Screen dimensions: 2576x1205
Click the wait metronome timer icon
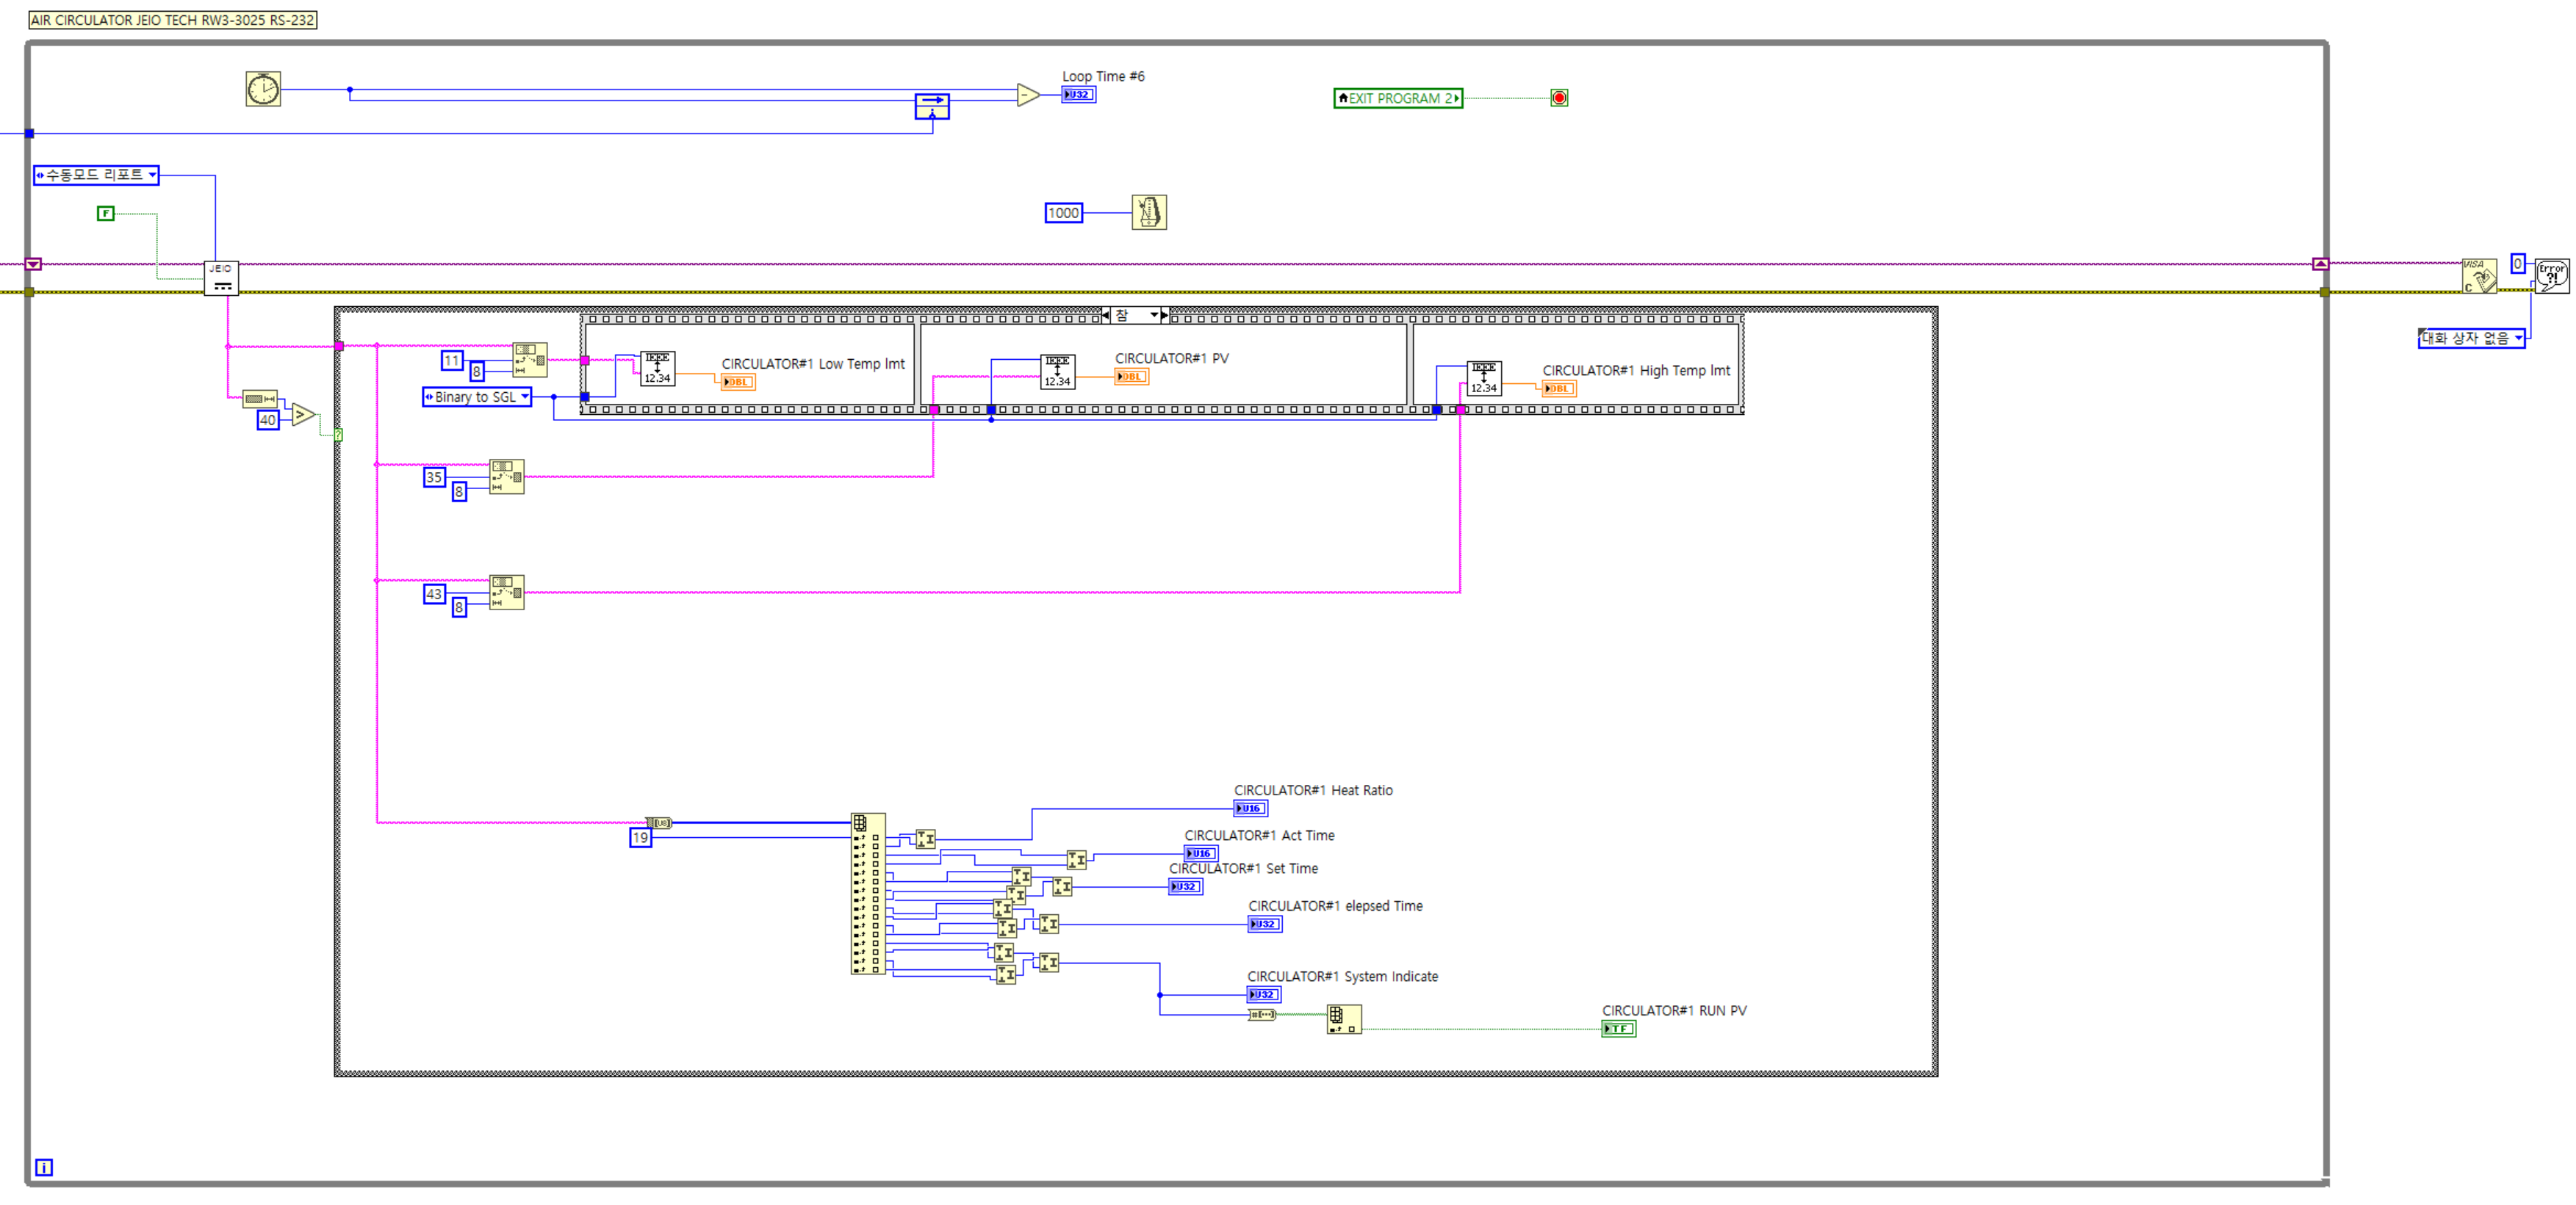(1149, 211)
